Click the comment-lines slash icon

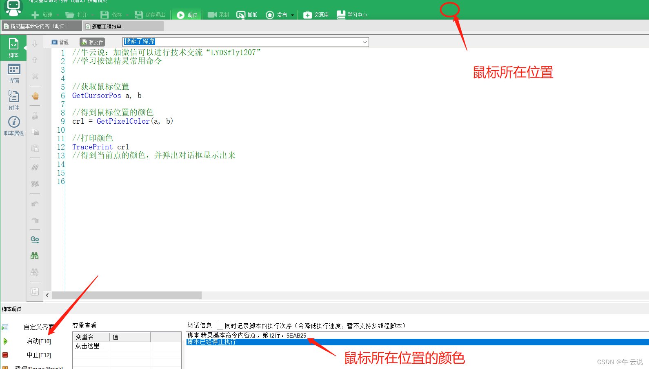coord(35,167)
